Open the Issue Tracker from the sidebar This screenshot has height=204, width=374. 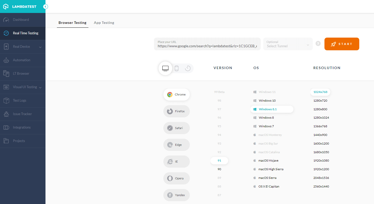22,114
